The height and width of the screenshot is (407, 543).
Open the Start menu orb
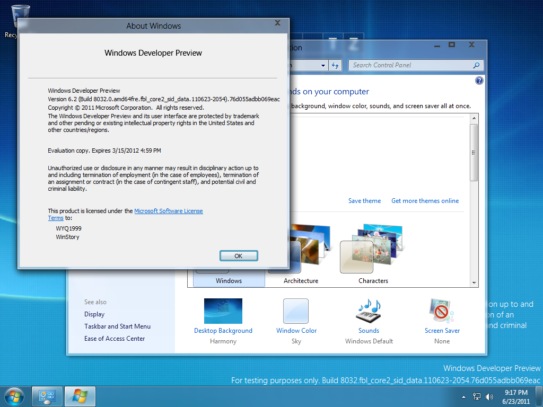(14, 396)
